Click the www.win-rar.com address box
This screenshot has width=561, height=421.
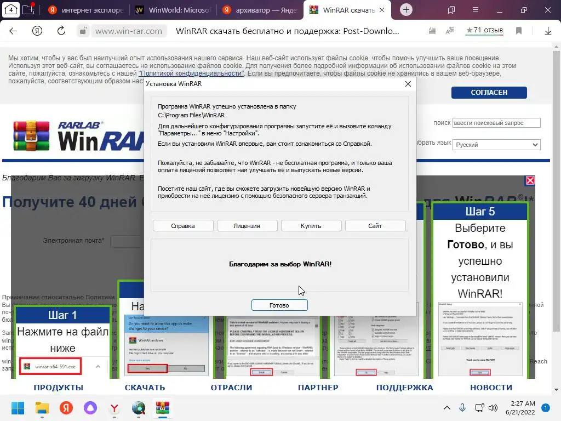point(129,31)
